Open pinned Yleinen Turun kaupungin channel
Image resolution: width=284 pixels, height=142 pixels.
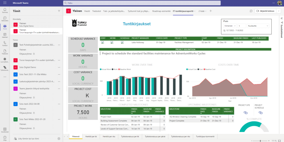coord(36,31)
